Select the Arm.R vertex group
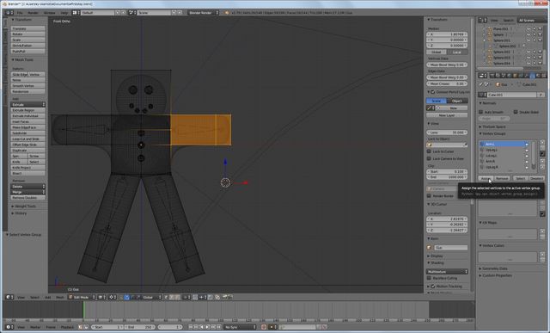Image resolution: width=550 pixels, height=333 pixels. click(x=504, y=161)
